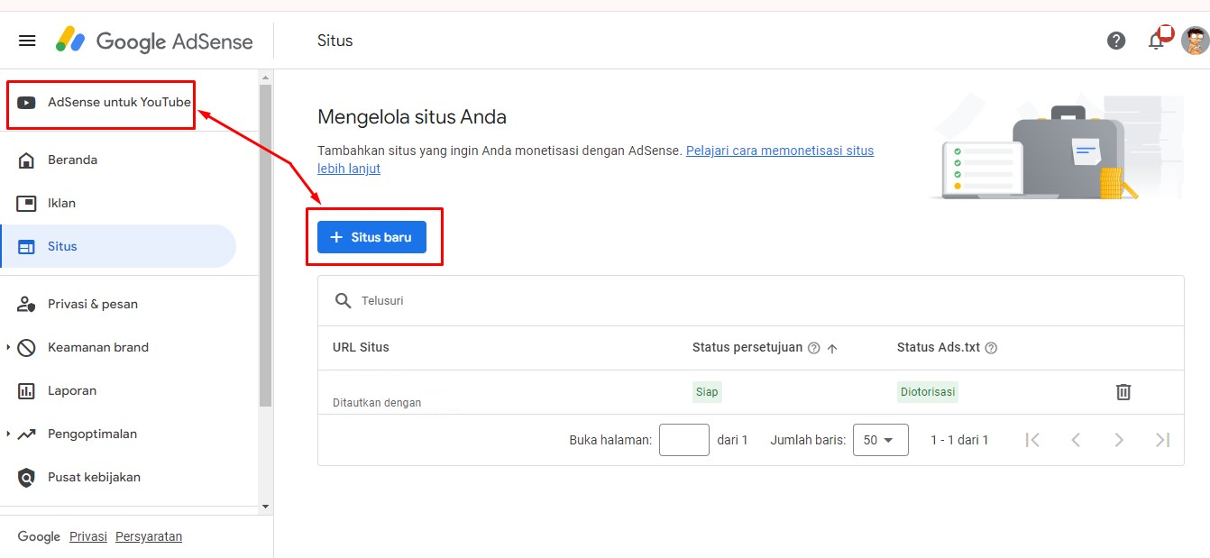1210x558 pixels.
Task: Open the Jumlah baris dropdown
Action: coord(880,440)
